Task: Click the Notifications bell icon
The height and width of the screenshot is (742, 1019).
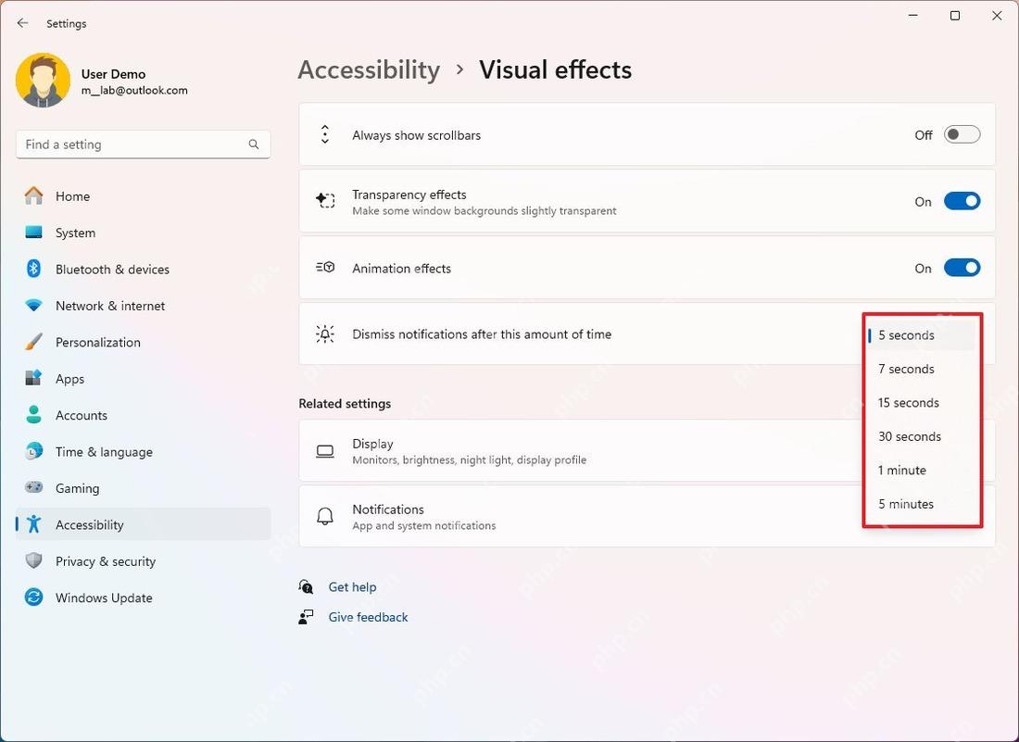Action: pyautogui.click(x=325, y=517)
